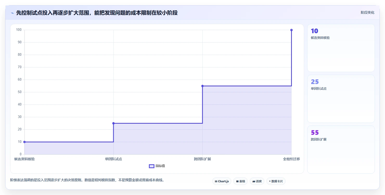Click the Chart.js tag pill
Viewport: 385px width, 195px height.
pos(222,181)
